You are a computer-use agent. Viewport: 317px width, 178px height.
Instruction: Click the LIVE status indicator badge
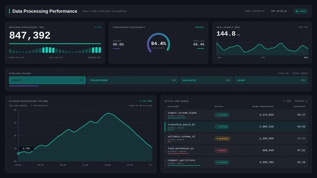click(301, 11)
